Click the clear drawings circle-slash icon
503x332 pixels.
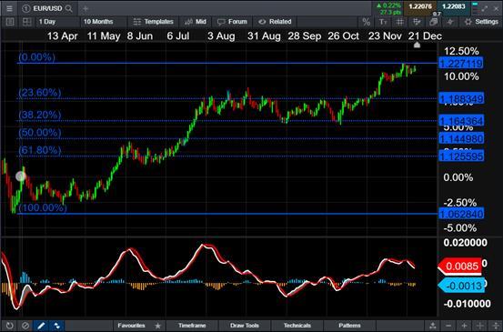25,326
